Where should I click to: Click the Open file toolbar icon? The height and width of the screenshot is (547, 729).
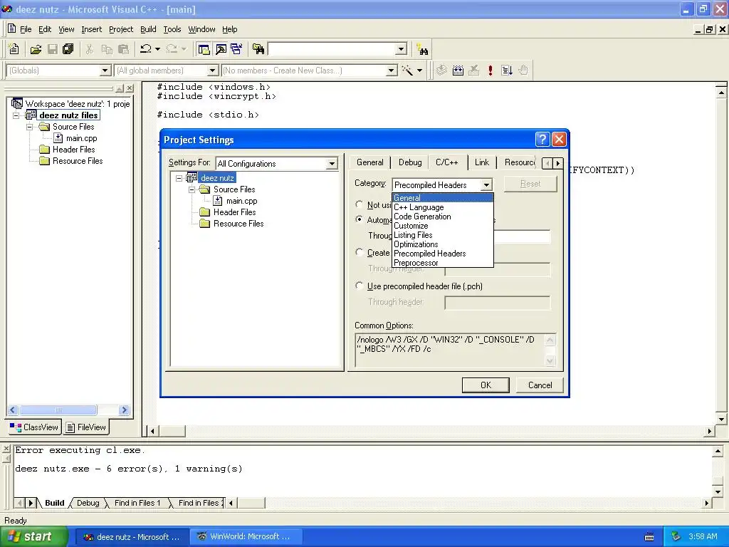[36, 49]
